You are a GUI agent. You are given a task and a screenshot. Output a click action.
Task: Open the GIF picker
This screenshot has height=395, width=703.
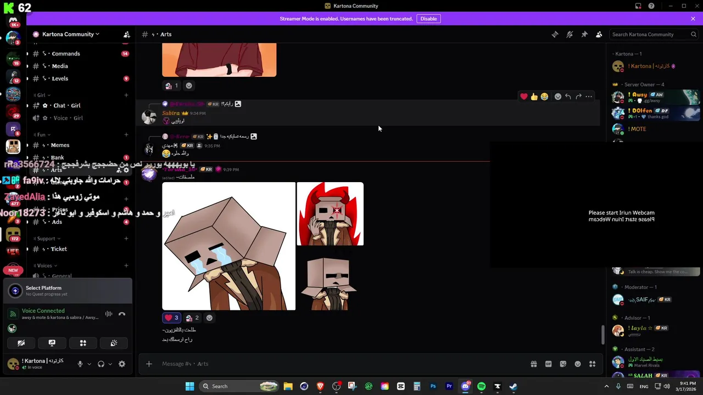(x=548, y=364)
